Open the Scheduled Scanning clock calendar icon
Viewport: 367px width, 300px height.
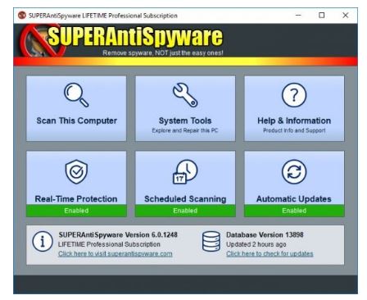click(185, 172)
